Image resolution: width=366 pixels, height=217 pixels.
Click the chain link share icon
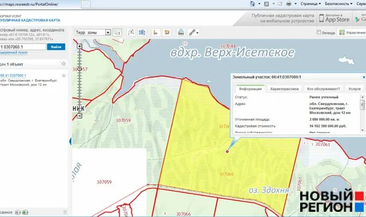coord(192,33)
